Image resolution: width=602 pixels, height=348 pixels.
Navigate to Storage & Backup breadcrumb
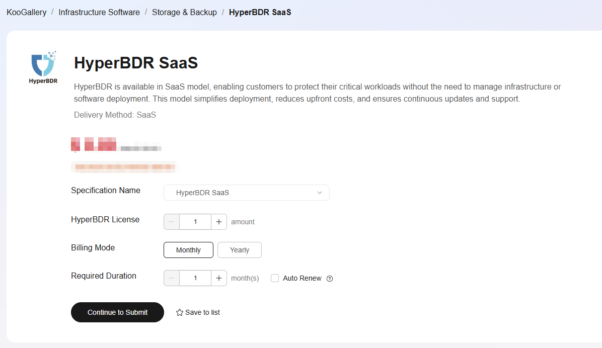(184, 12)
